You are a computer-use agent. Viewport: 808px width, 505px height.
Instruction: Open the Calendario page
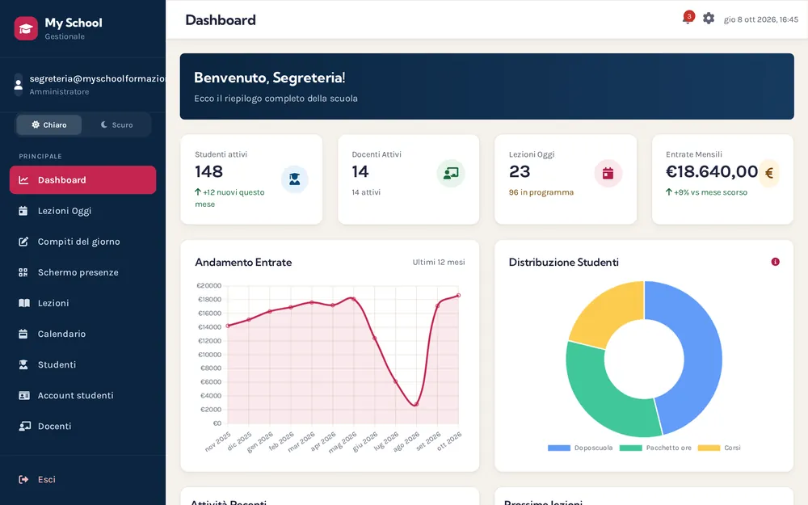tap(82, 334)
